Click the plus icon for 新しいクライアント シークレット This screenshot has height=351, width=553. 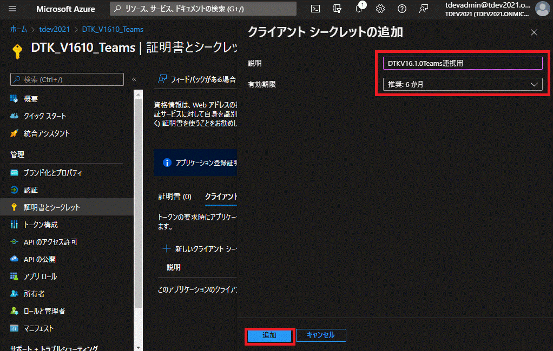click(167, 248)
